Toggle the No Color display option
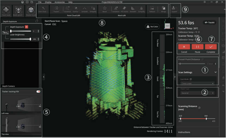The width and height of the screenshot is (226, 138). tap(152, 27)
